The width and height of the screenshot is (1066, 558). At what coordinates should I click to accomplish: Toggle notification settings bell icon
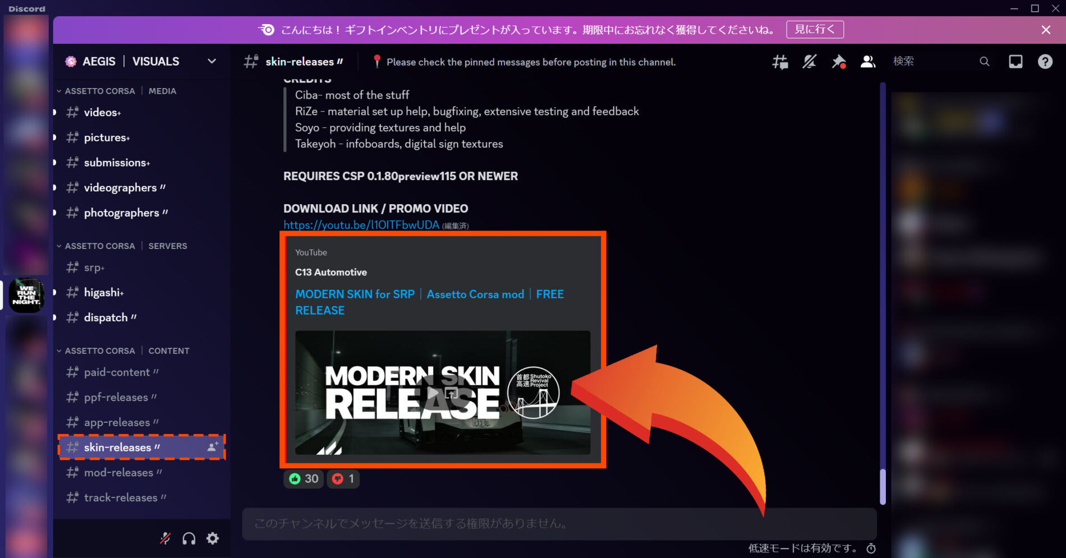[809, 62]
